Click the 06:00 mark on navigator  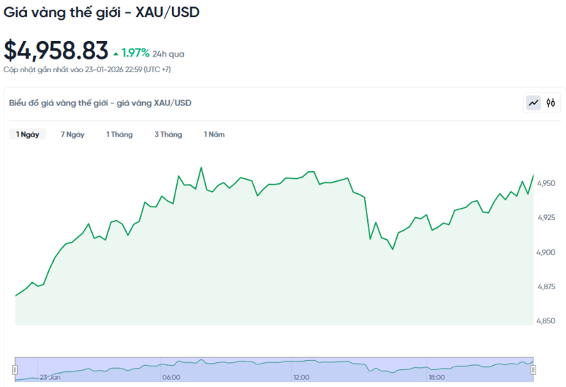point(171,378)
